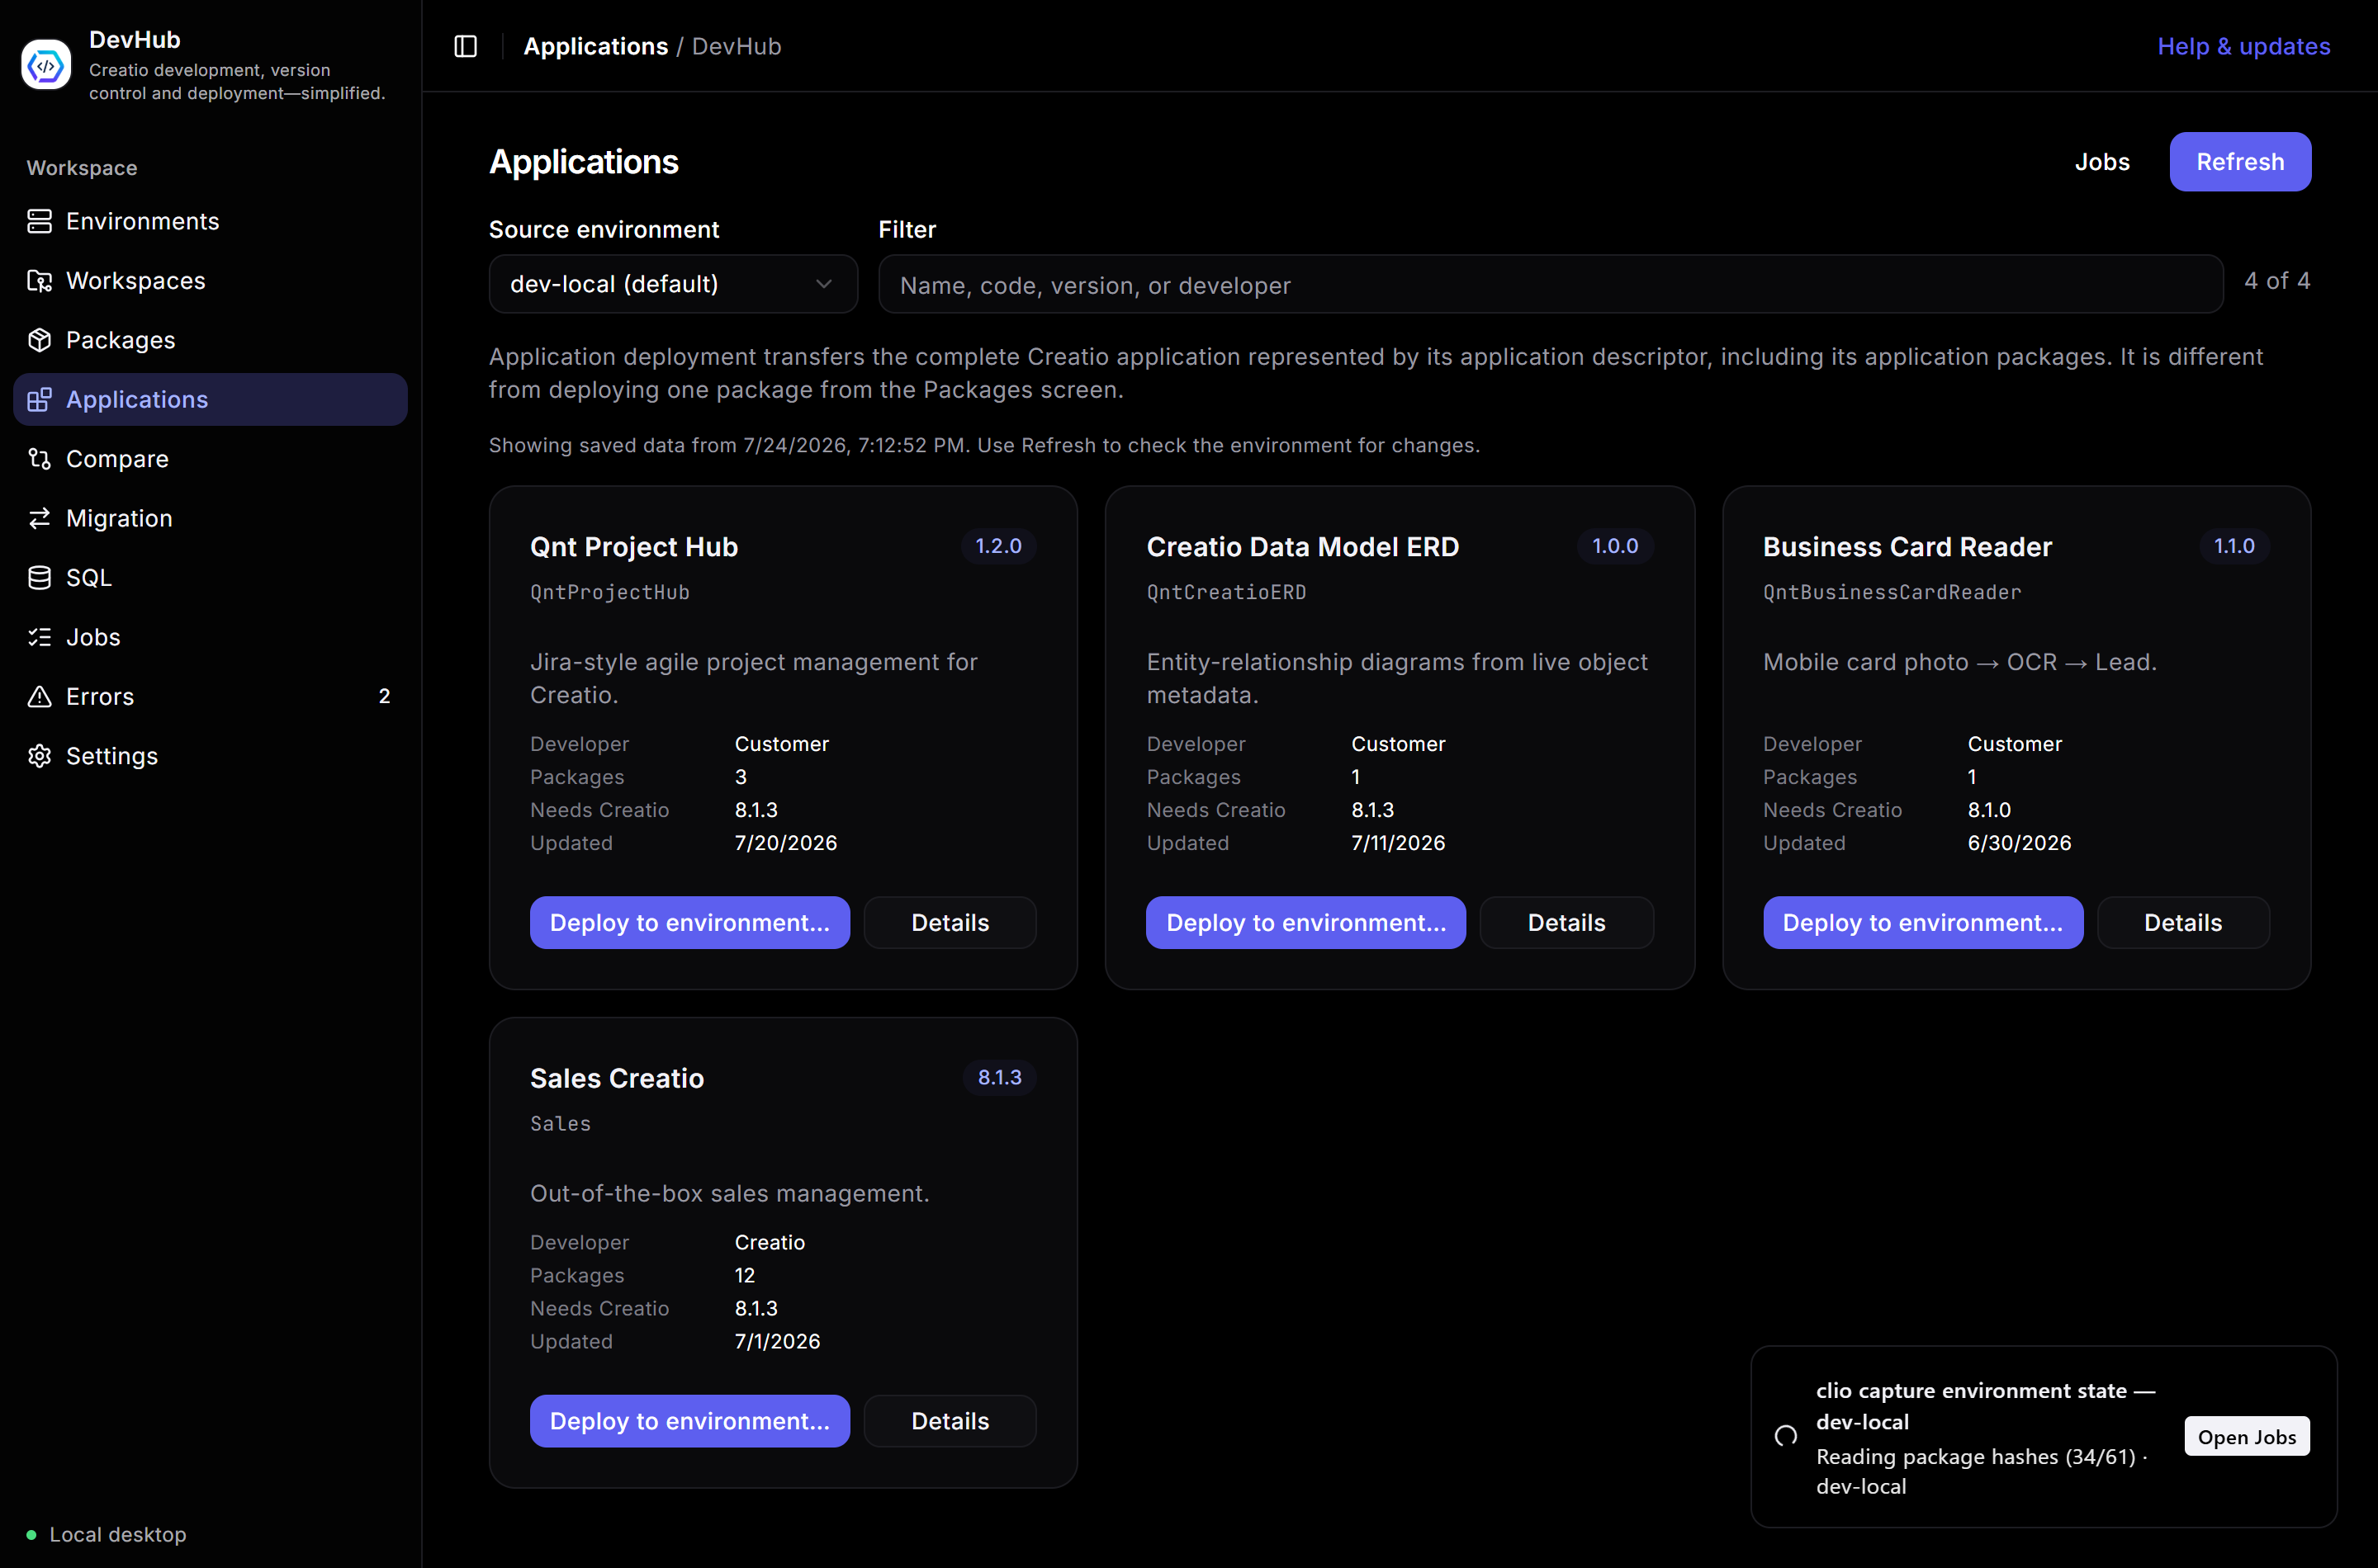Click the QntProjectHub code text

pos(609,592)
